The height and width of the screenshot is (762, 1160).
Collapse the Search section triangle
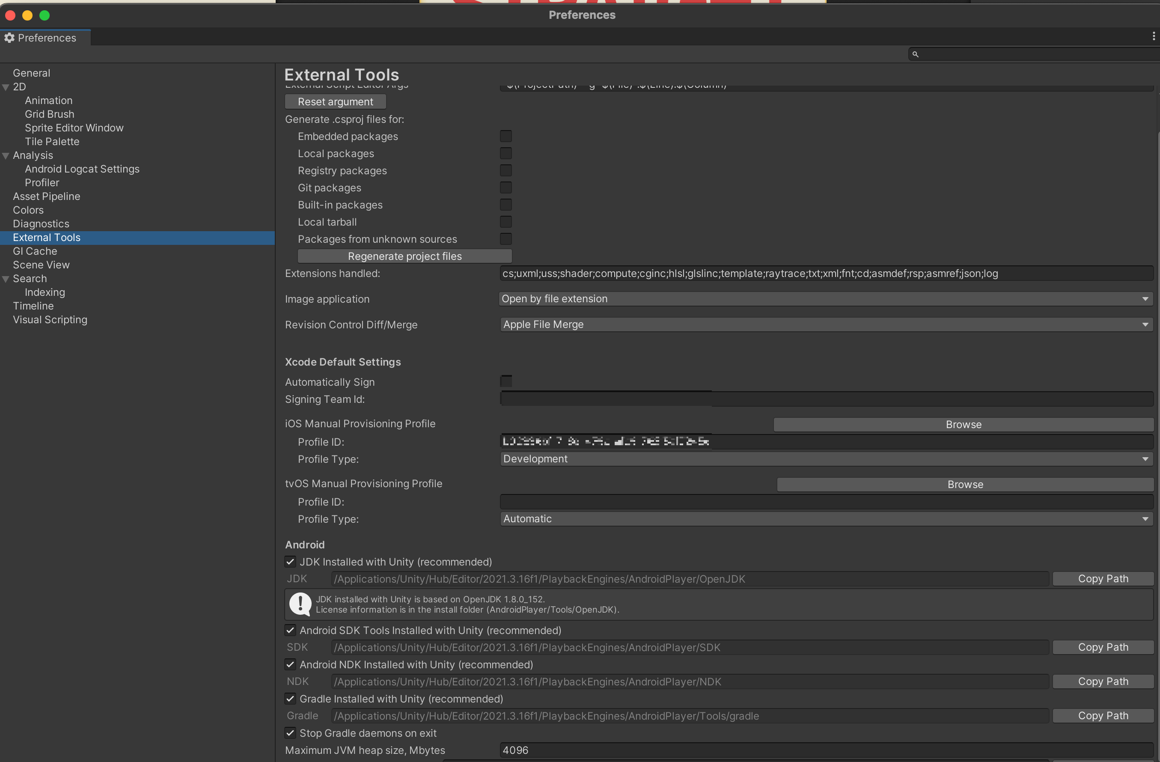click(6, 279)
